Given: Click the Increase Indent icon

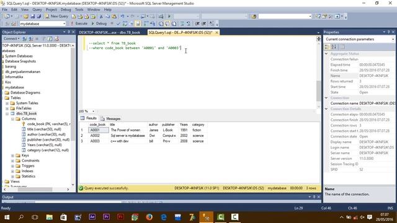Looking at the screenshot, I should click(x=204, y=24).
